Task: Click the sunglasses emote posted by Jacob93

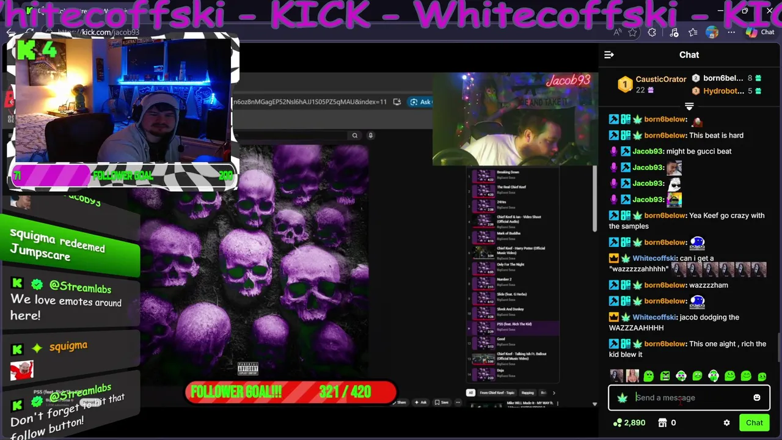Action: tap(674, 183)
